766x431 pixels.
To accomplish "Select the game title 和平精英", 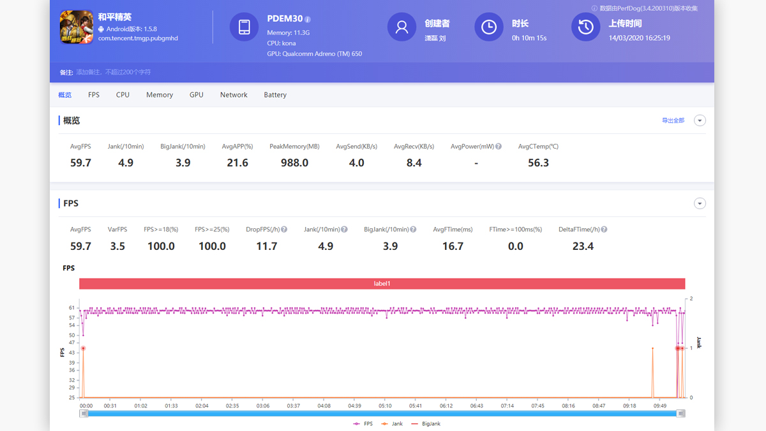I will [x=116, y=17].
